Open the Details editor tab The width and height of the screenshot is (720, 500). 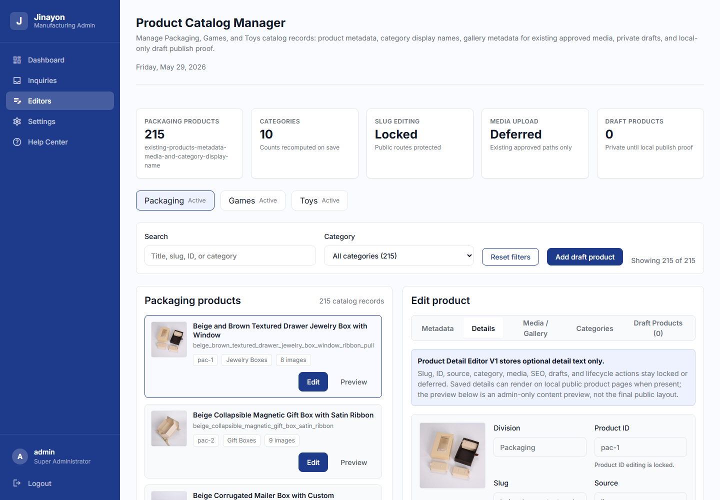[483, 328]
